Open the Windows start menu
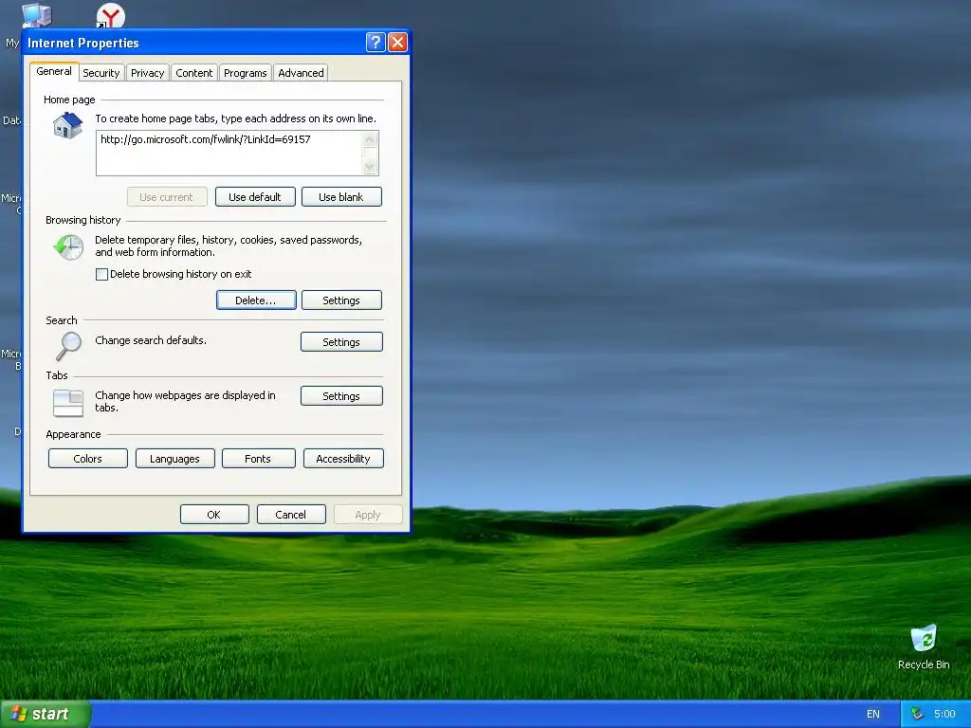Viewport: 971px width, 728px height. (x=45, y=714)
